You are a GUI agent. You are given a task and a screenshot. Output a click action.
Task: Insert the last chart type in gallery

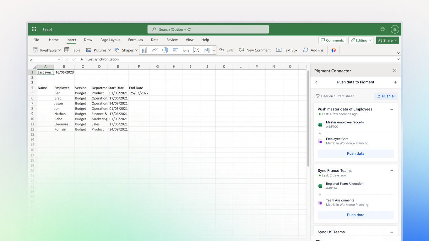coord(207,50)
